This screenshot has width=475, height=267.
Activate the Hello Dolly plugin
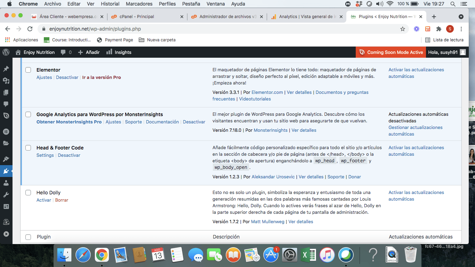point(44,200)
